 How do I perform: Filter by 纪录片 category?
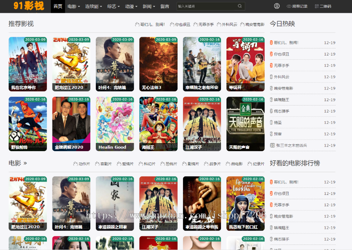coord(256,164)
